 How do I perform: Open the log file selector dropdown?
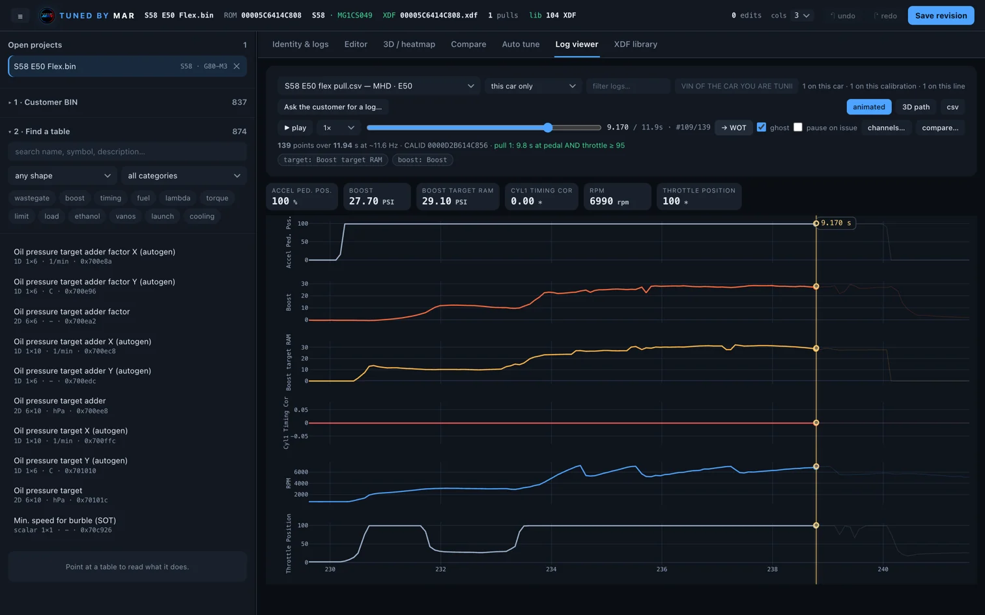379,86
